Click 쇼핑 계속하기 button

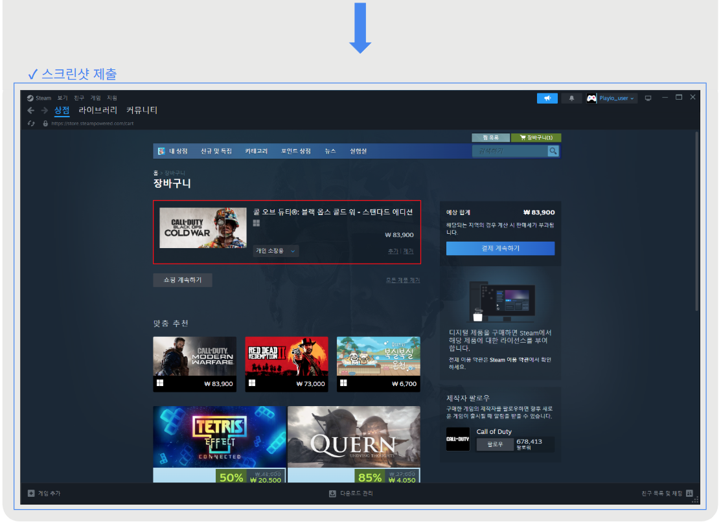click(183, 280)
